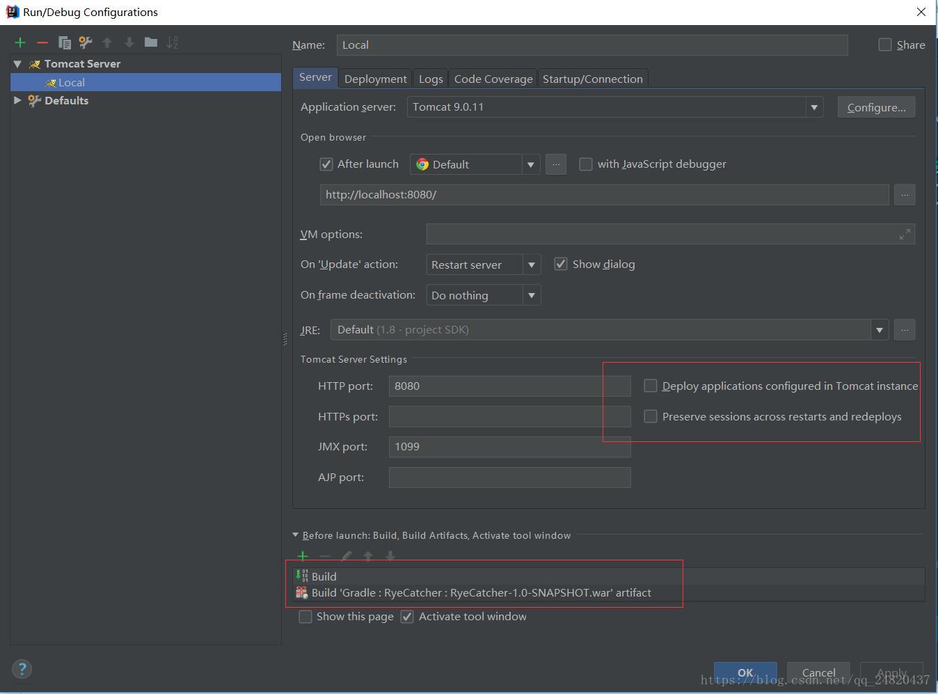Screen dimensions: 938x694
Task: Open the JRE dropdown
Action: (x=880, y=330)
